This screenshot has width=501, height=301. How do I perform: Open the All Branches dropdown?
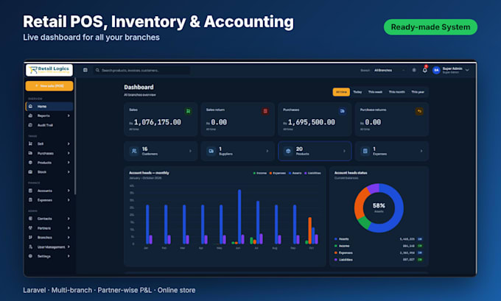coord(389,70)
